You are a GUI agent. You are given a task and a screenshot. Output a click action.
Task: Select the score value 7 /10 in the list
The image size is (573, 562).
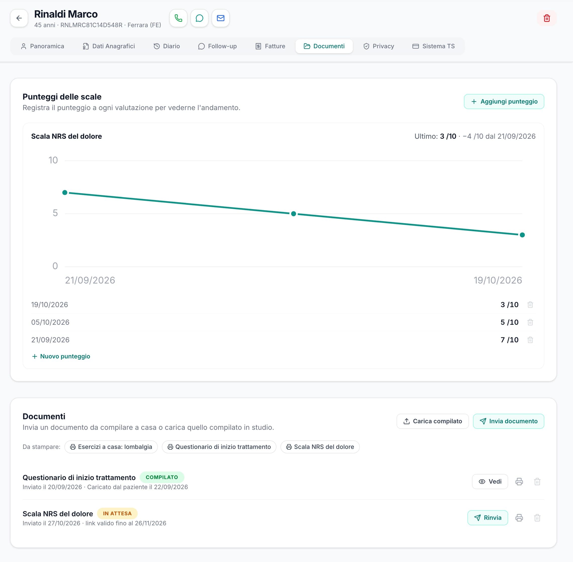pos(509,340)
